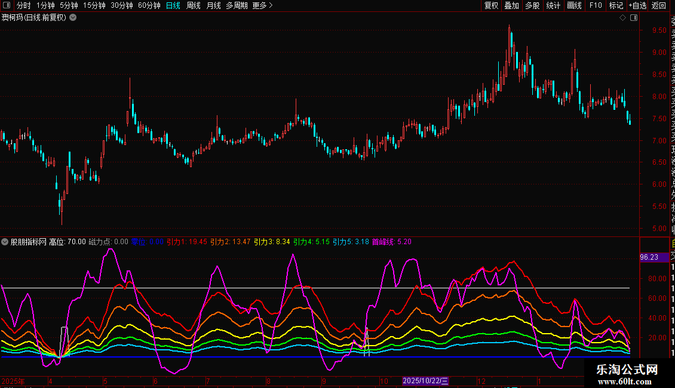This screenshot has width=675, height=388.
Task: Toggle the chart panel layout icon
Action: 634,18
